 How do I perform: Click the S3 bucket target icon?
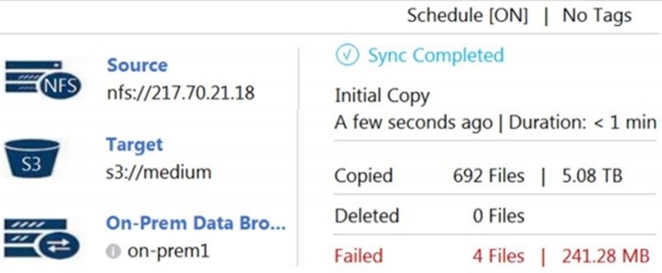(32, 158)
